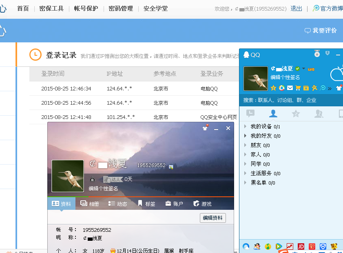Expand 朋友 contact group
The height and width of the screenshot is (253, 343).
click(x=245, y=145)
